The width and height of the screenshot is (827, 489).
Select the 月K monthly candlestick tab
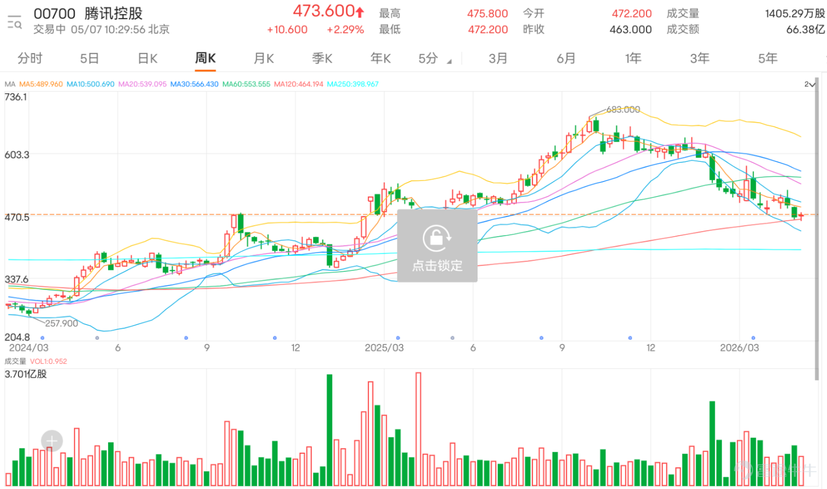click(x=264, y=58)
